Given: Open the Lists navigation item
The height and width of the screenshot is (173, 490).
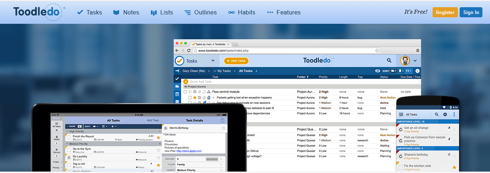Looking at the screenshot, I should tap(162, 12).
